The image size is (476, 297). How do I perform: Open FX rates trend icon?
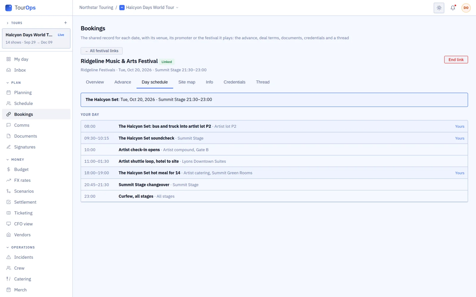tap(9, 180)
